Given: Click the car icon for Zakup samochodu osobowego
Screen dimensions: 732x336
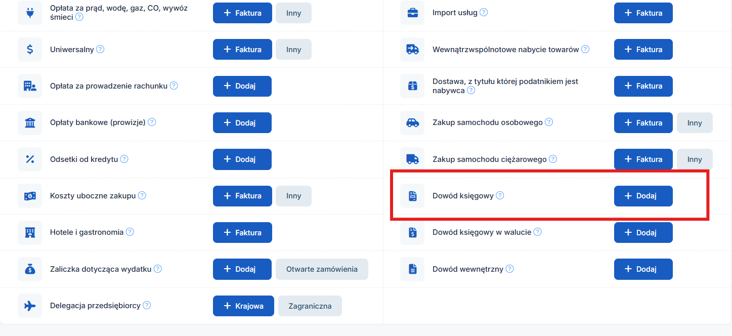Looking at the screenshot, I should pyautogui.click(x=412, y=122).
